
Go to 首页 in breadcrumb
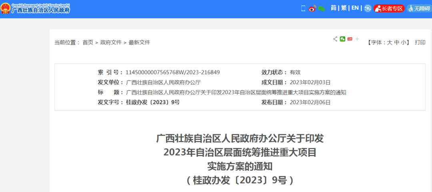[88, 42]
